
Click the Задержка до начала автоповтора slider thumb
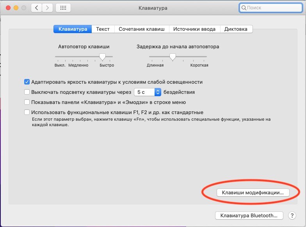[173, 57]
